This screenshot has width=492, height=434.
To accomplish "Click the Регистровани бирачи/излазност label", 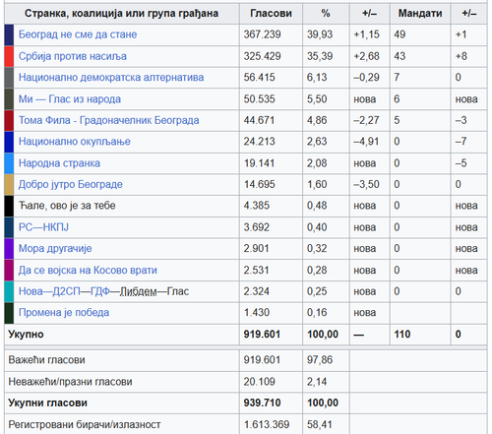I will click(85, 424).
